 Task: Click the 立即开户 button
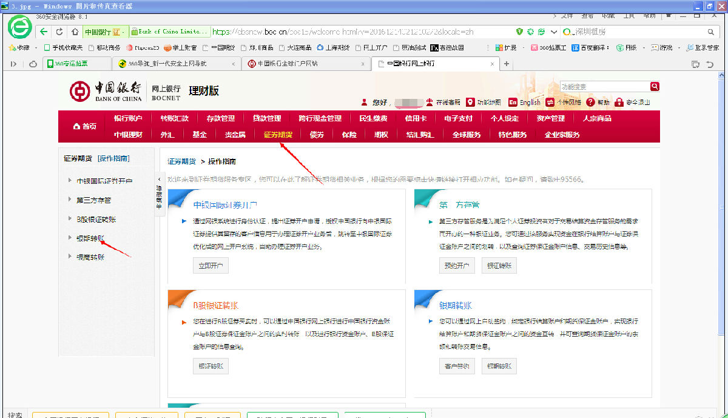[x=211, y=266]
